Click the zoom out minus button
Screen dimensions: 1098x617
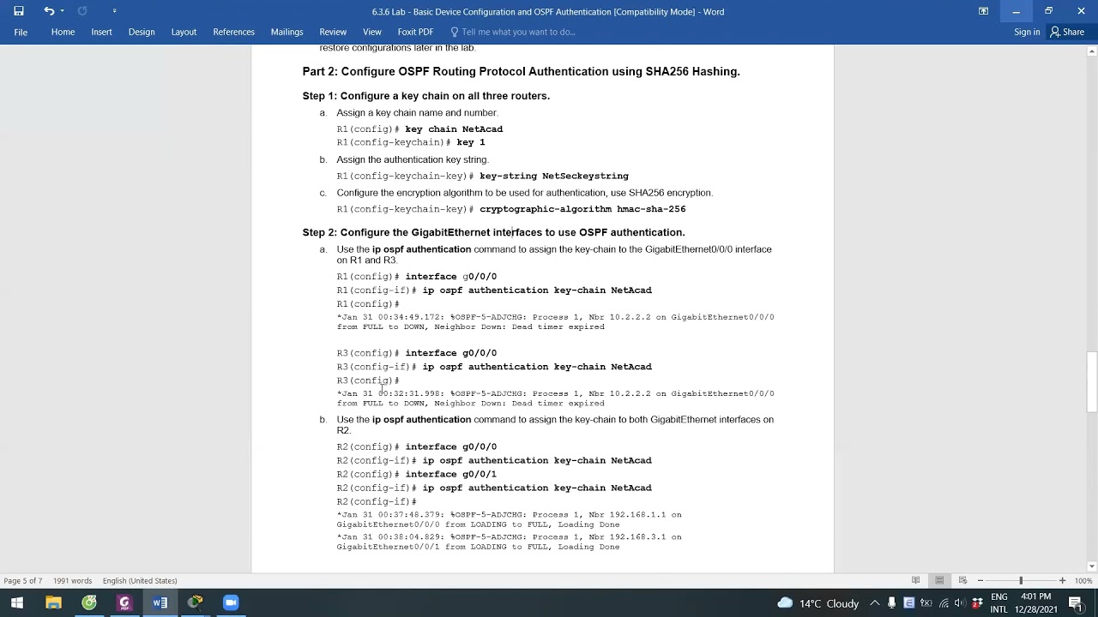pos(980,580)
